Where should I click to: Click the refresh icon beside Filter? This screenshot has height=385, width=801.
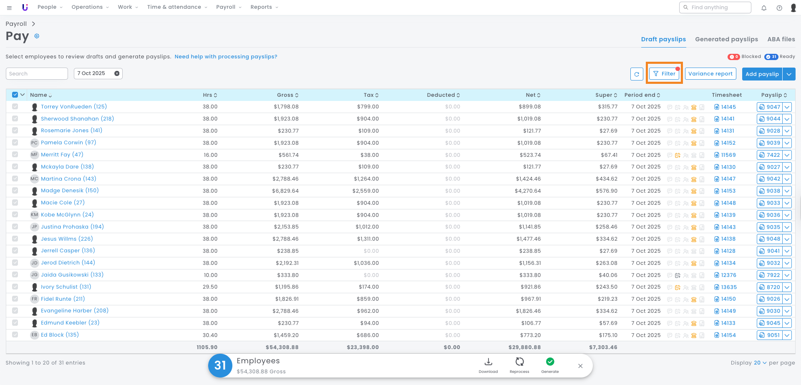click(636, 74)
